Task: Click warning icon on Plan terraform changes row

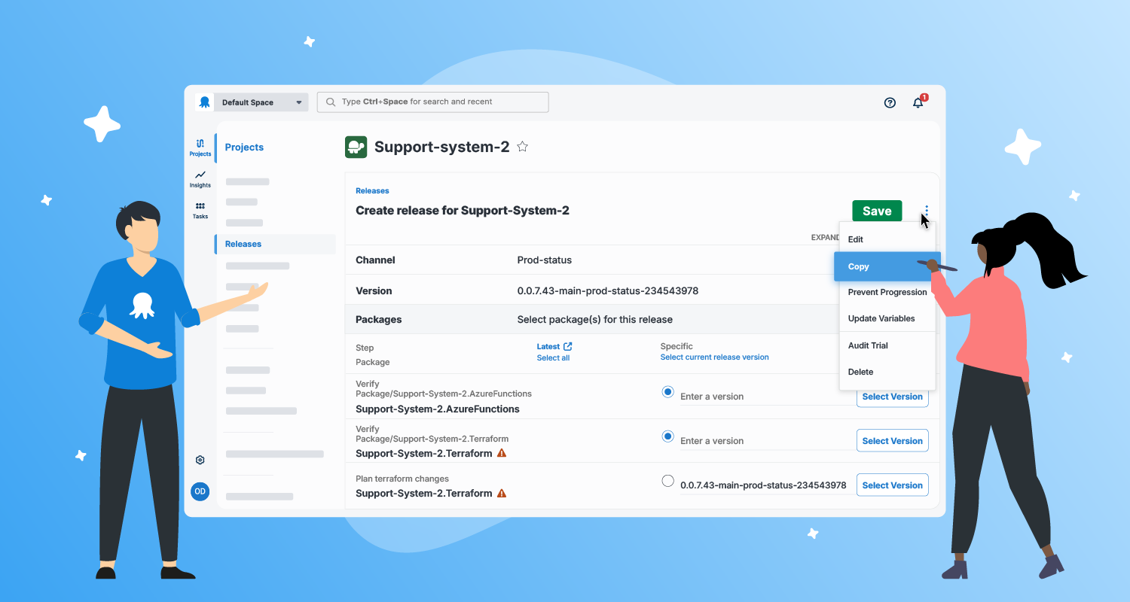Action: pyautogui.click(x=502, y=493)
